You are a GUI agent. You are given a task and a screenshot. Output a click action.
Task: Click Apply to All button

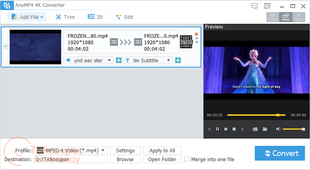(x=162, y=150)
